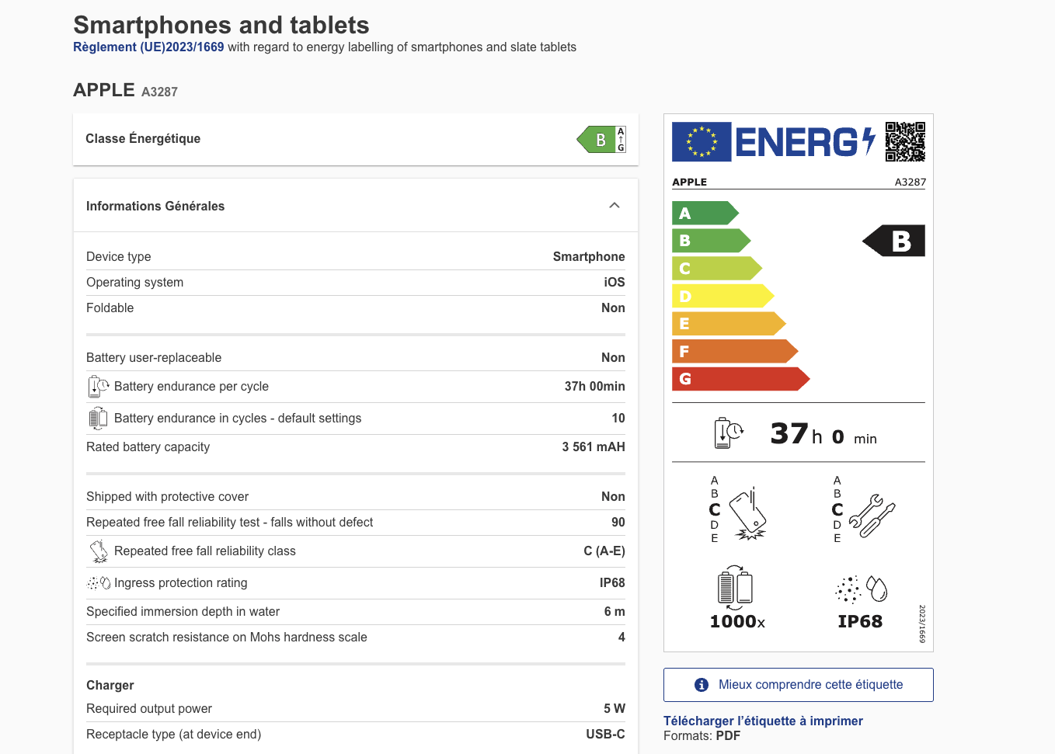The width and height of the screenshot is (1055, 754).
Task: Click the Smartphones and tablets page title
Action: point(221,25)
